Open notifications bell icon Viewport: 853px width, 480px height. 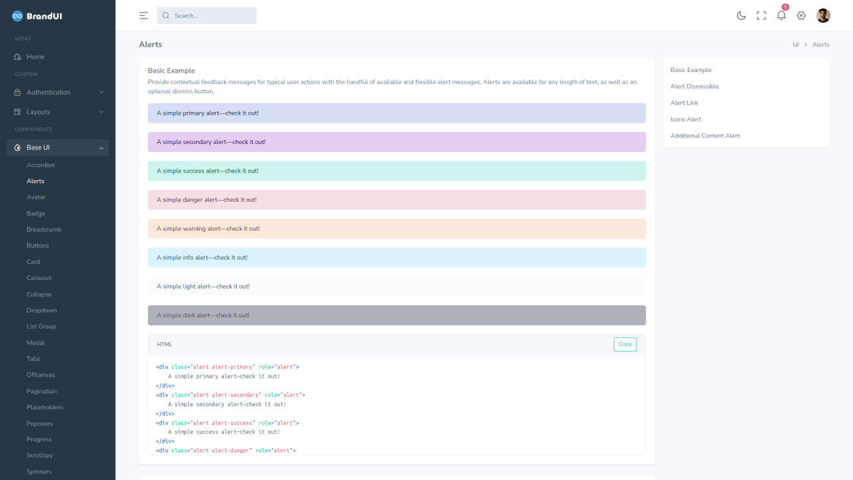(781, 15)
